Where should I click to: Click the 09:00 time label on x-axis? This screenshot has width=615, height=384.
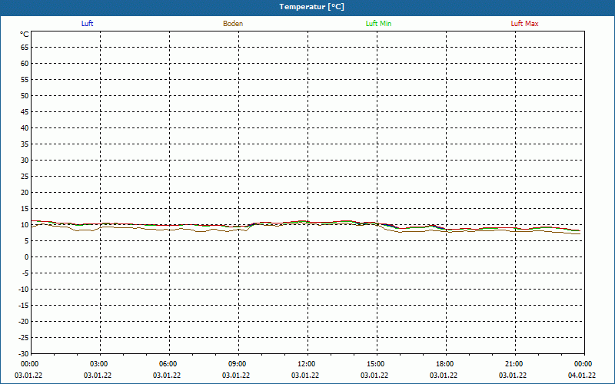(x=238, y=364)
